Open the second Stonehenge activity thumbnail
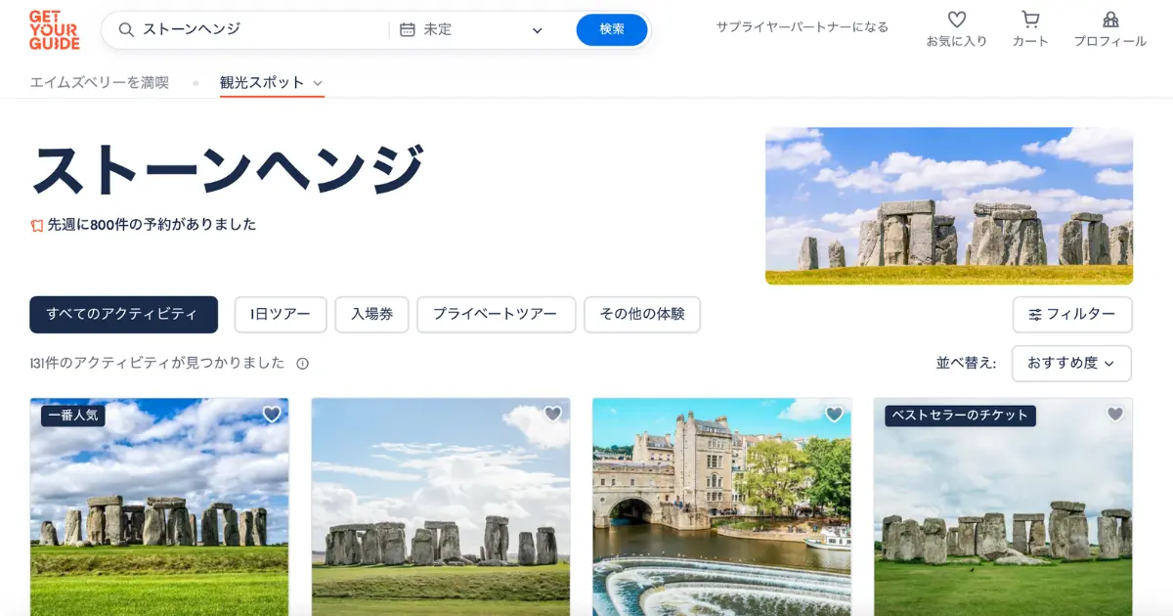This screenshot has width=1173, height=616. click(441, 506)
